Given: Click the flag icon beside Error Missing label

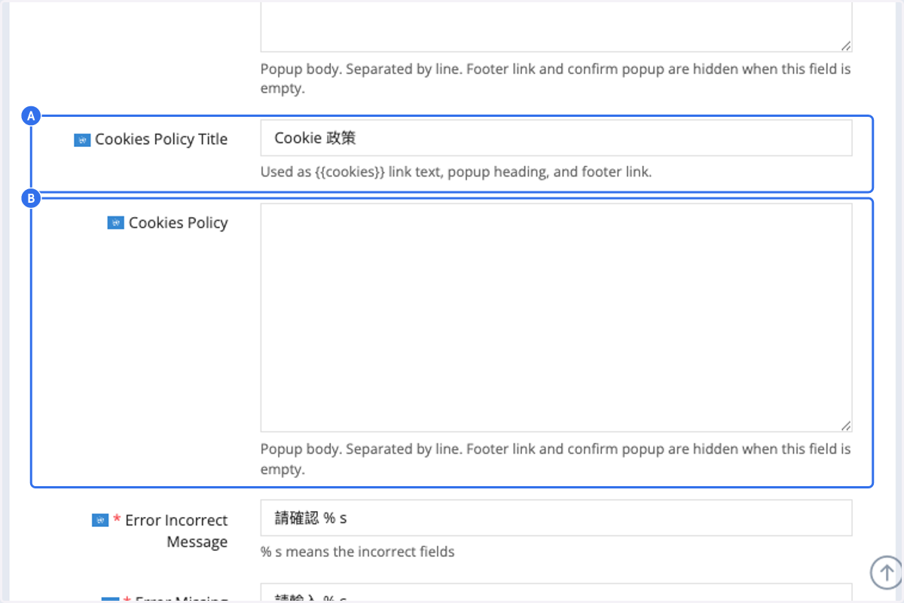Looking at the screenshot, I should (x=110, y=600).
